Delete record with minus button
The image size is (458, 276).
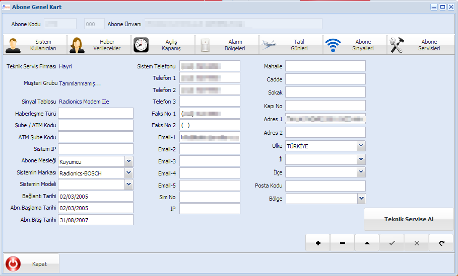[x=342, y=243]
